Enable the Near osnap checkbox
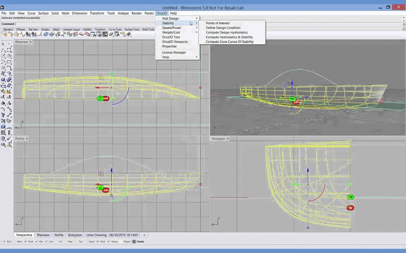Screen dimensions: 406x253 click(14, 242)
